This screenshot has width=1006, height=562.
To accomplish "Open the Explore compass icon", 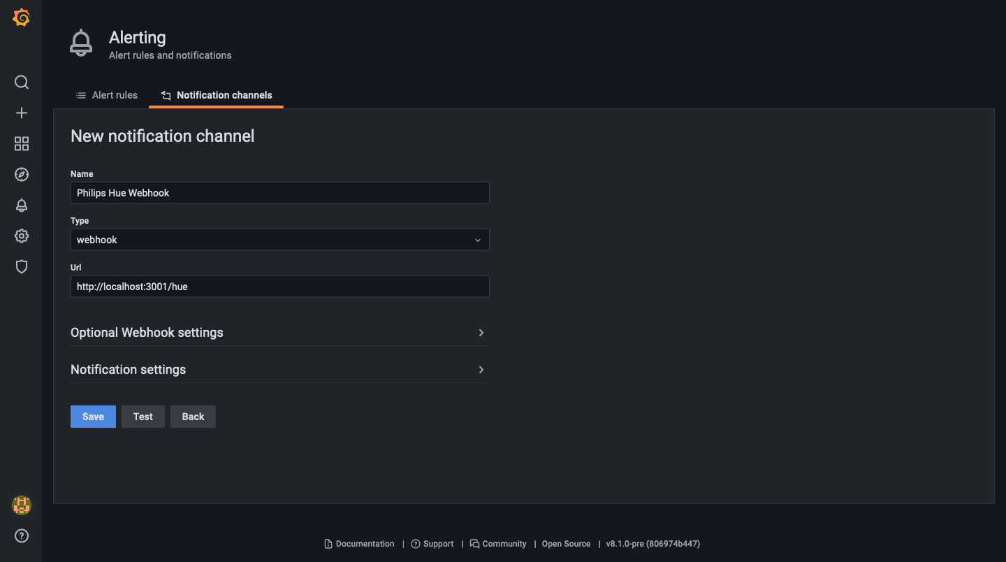I will tap(21, 175).
